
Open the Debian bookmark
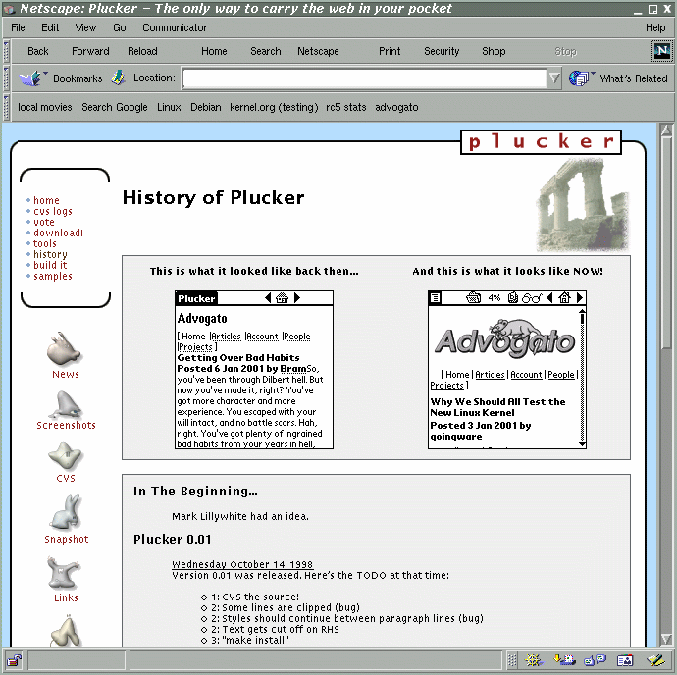tap(205, 107)
